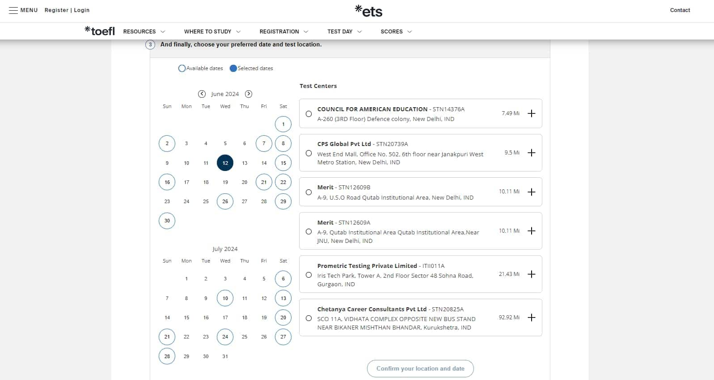Viewport: 714px width, 380px height.
Task: Click the Login link
Action: (x=81, y=10)
